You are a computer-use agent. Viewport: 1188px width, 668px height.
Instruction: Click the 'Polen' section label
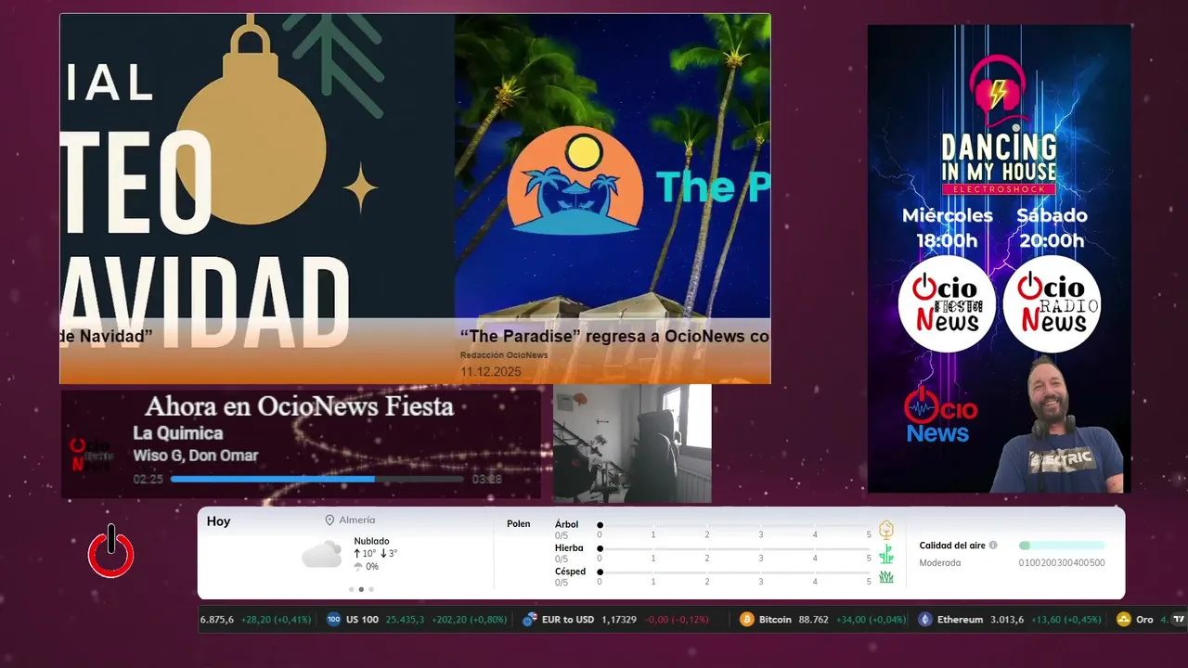519,524
